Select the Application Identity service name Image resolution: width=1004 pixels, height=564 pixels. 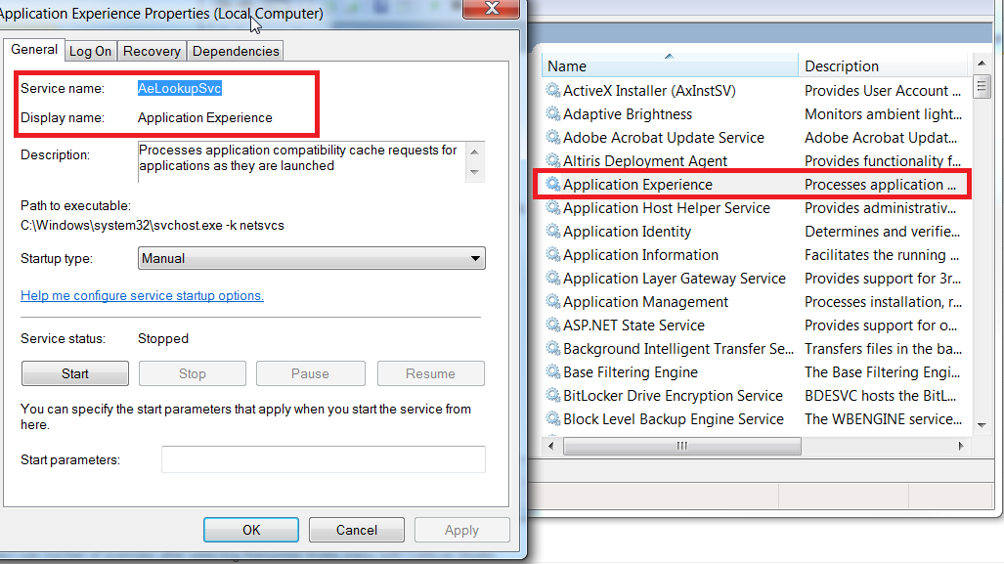pyautogui.click(x=627, y=231)
